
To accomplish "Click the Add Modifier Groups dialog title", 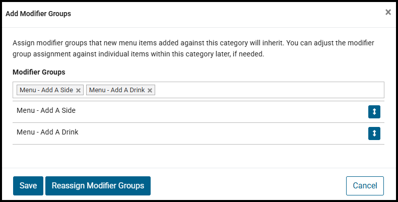I will tap(38, 14).
